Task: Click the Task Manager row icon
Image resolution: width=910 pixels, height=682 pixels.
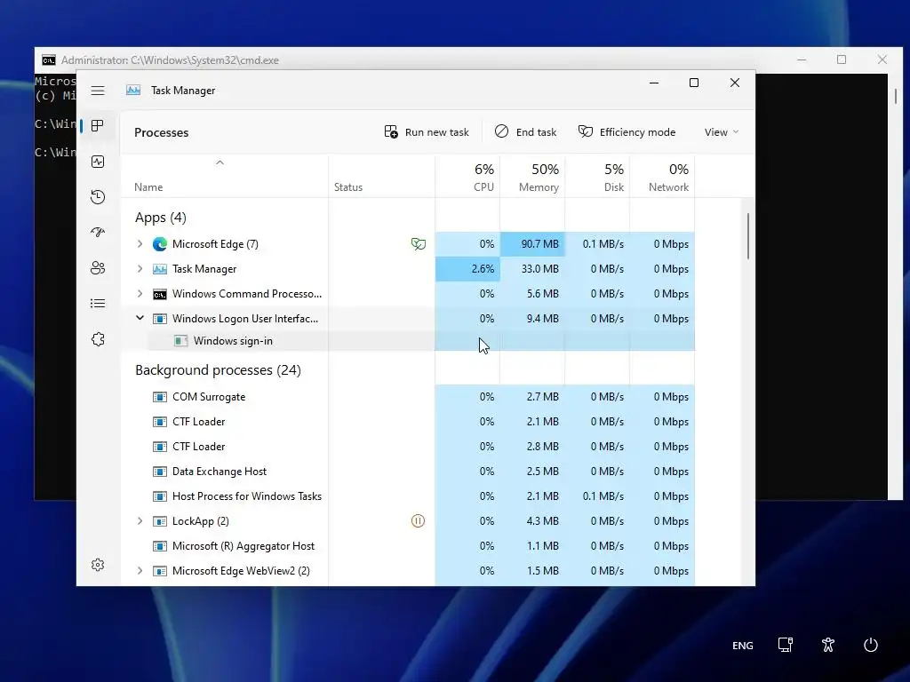Action: [x=160, y=269]
